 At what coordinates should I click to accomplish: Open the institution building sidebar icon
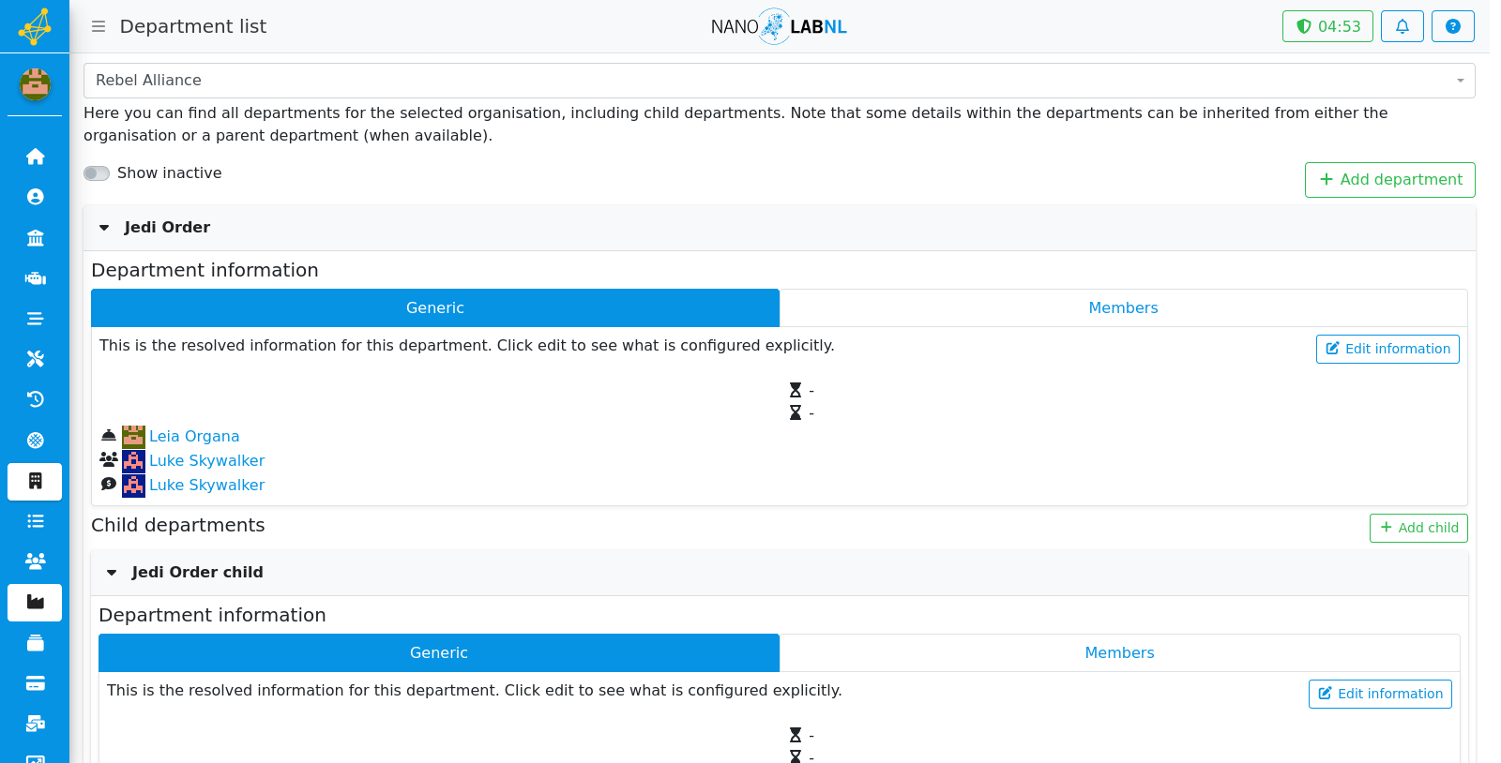[35, 238]
